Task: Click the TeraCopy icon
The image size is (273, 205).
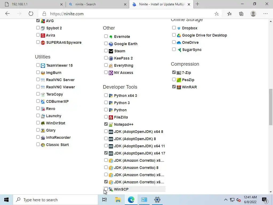Action: [43, 94]
